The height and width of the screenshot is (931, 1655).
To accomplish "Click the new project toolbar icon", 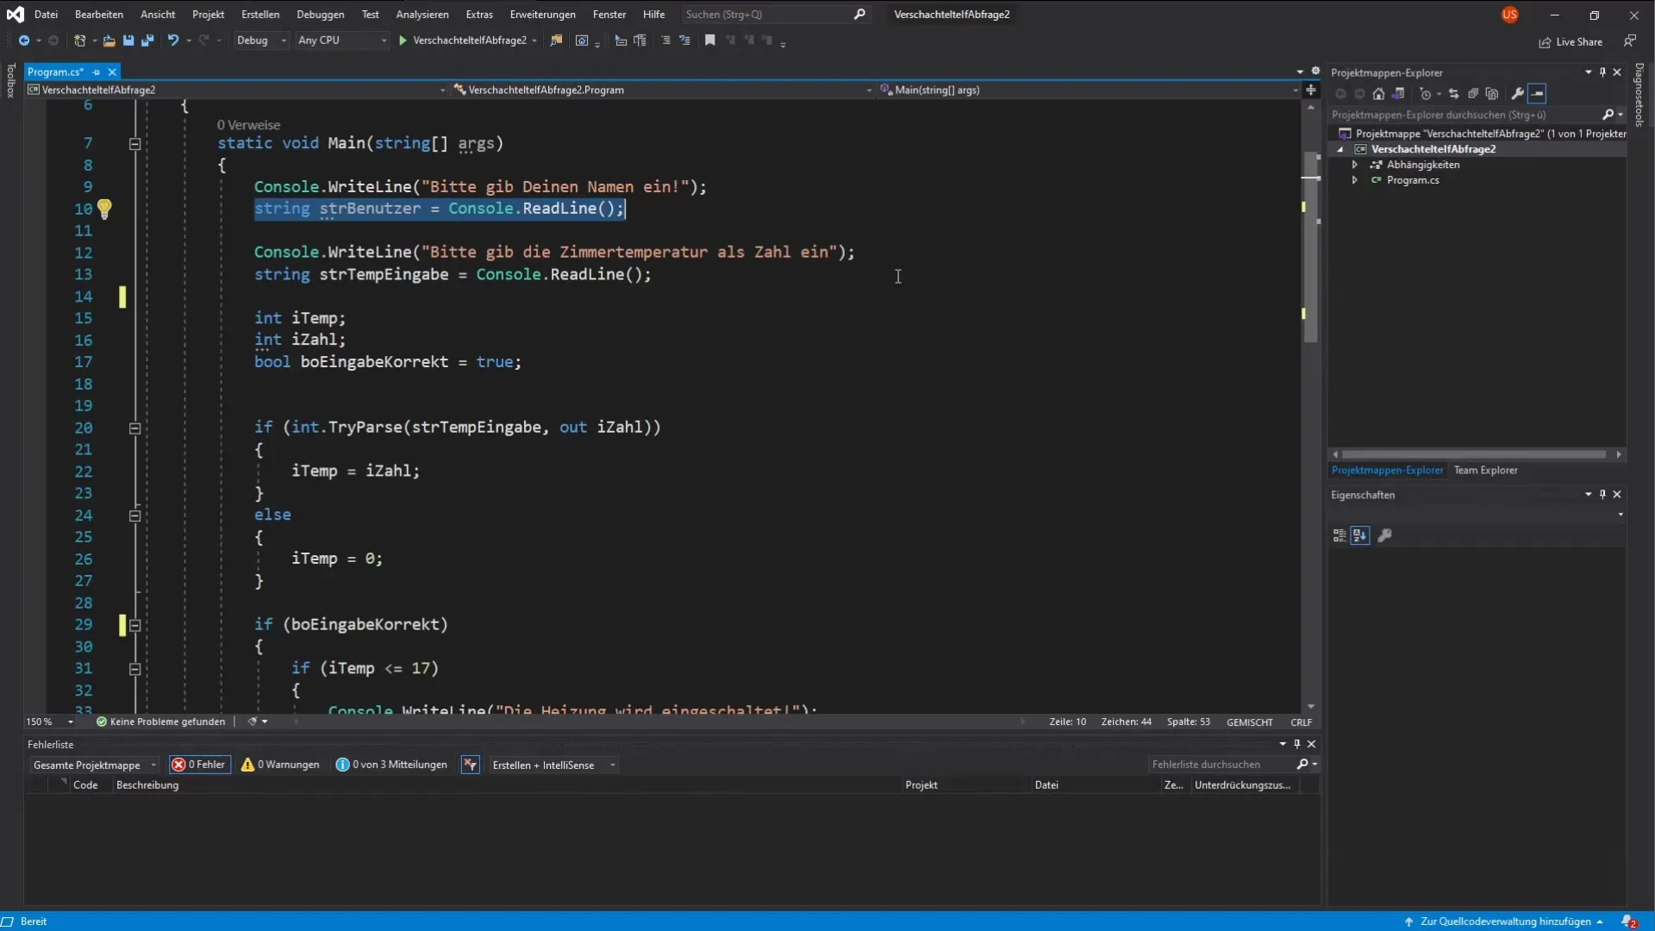I will tap(79, 41).
